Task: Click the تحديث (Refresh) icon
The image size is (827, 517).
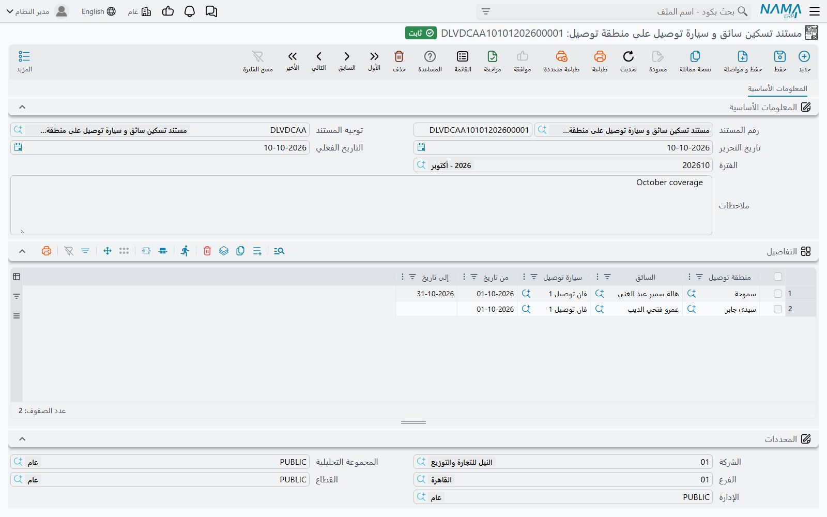Action: click(x=629, y=56)
